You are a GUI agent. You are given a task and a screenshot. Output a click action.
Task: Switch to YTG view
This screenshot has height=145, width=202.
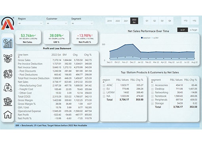pyautogui.click(x=194, y=21)
